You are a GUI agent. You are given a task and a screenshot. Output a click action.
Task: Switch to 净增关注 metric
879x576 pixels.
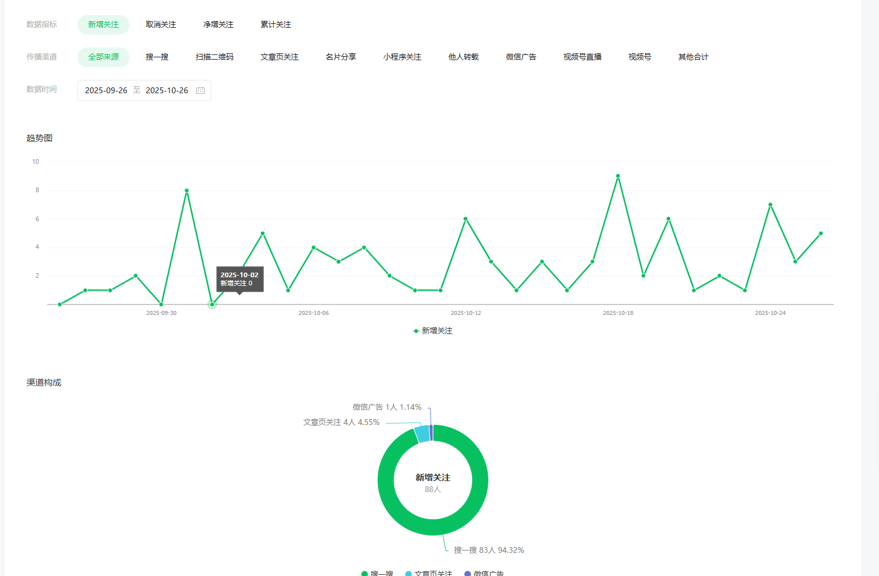click(218, 24)
